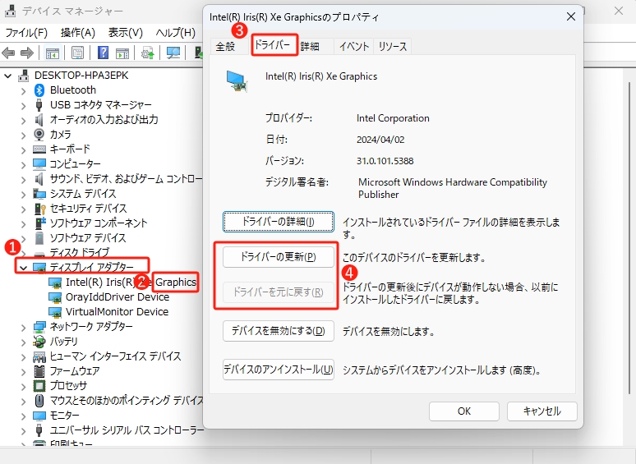Click the battery icon beside バッテリ
636x464 pixels.
coord(39,342)
